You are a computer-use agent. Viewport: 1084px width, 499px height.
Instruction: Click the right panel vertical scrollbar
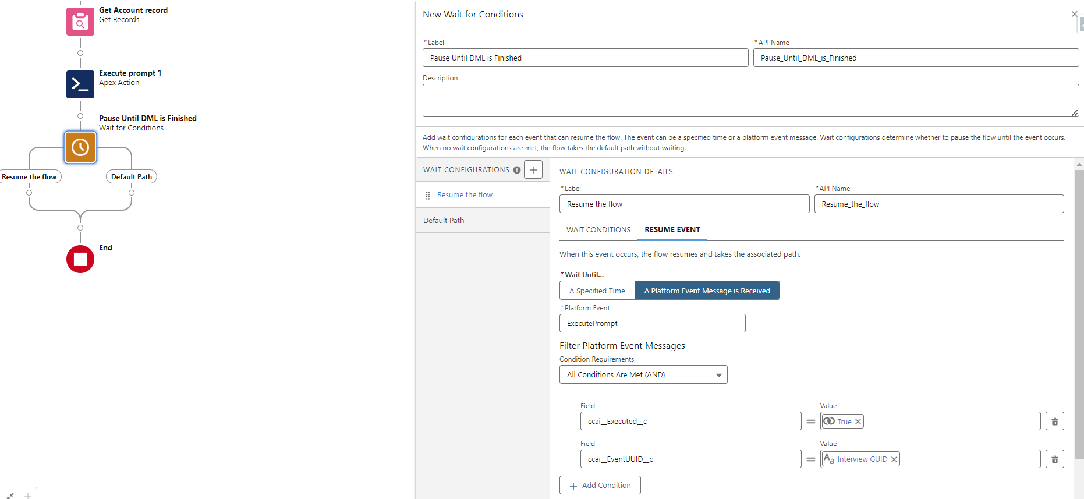[x=1079, y=314]
